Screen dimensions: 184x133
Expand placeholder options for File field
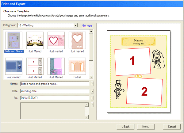pos(92,98)
